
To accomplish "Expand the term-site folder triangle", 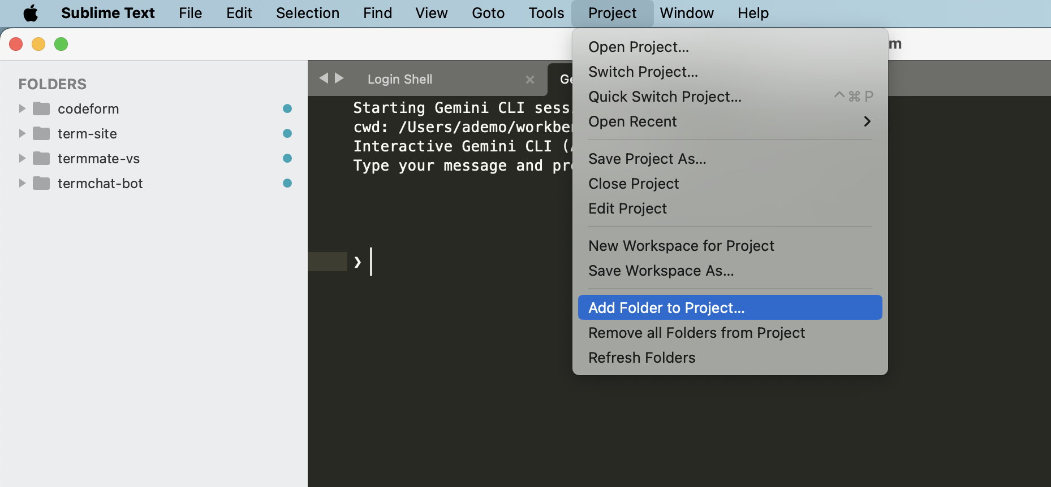I will [22, 133].
